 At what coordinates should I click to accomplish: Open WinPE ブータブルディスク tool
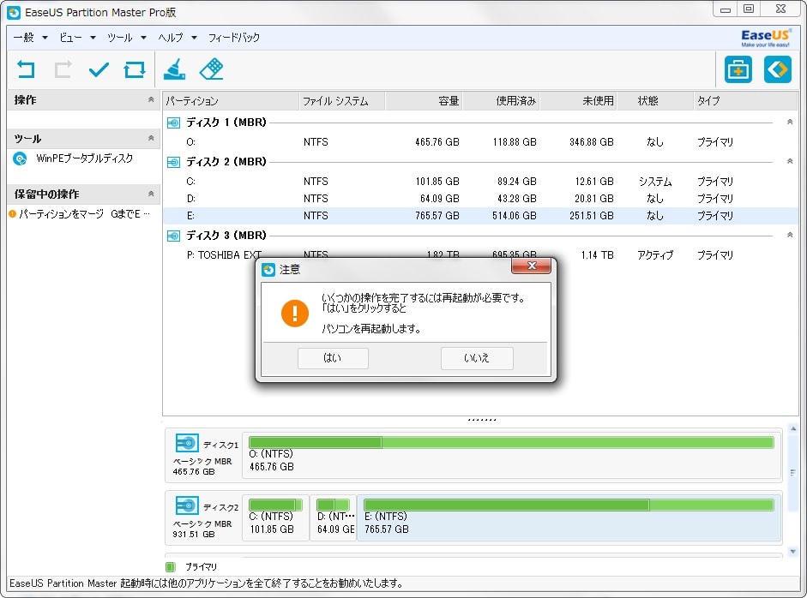click(x=84, y=158)
